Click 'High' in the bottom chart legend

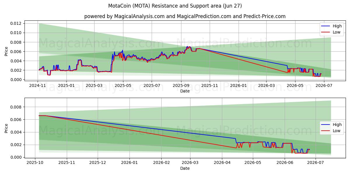point(337,125)
